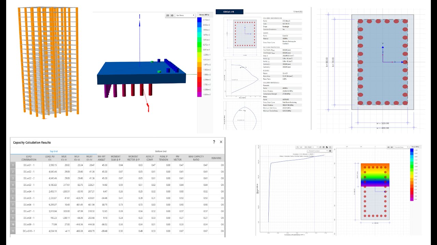Open help in Capacity Calculation Results dialog
437x245 pixels.
(x=214, y=142)
